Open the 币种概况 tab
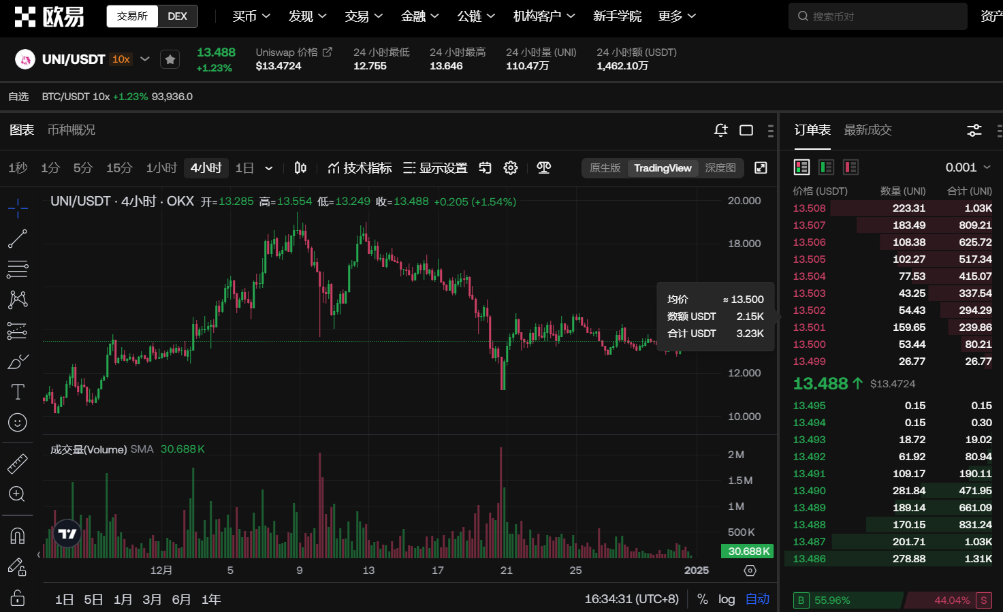 click(71, 130)
